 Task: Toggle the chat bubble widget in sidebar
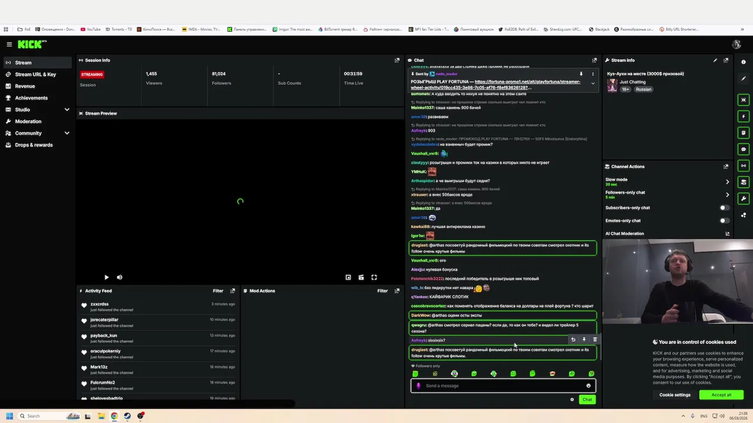[744, 149]
